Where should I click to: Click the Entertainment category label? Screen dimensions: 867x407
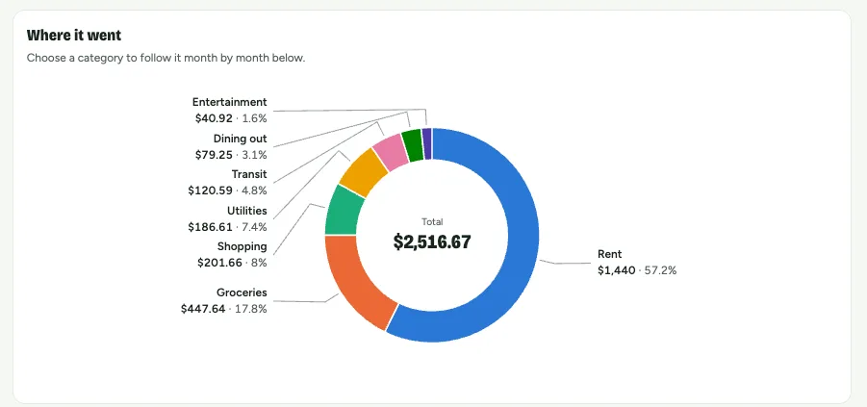[229, 102]
